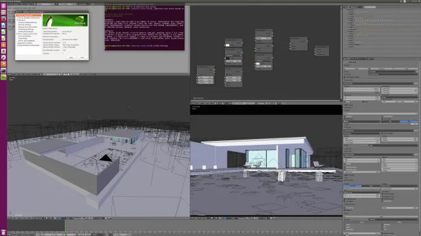Click the Quit button in NVIDIA settings
The height and width of the screenshot is (236, 421).
pos(82,58)
